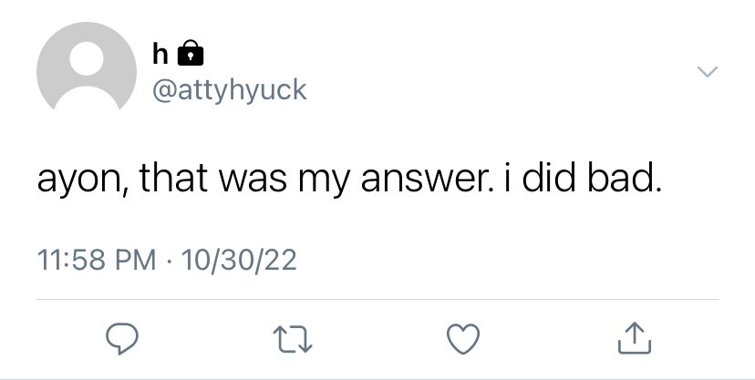Click the word that in the tweet text
755x380 pixels.
point(173,178)
